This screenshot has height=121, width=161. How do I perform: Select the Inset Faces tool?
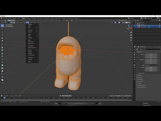[x=2, y=53]
